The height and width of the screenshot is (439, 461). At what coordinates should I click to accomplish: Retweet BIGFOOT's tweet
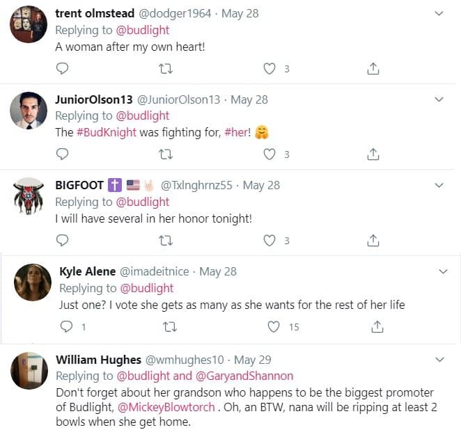point(166,240)
